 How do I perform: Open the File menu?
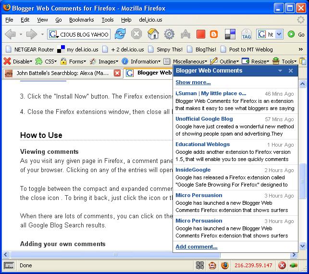(x=9, y=20)
